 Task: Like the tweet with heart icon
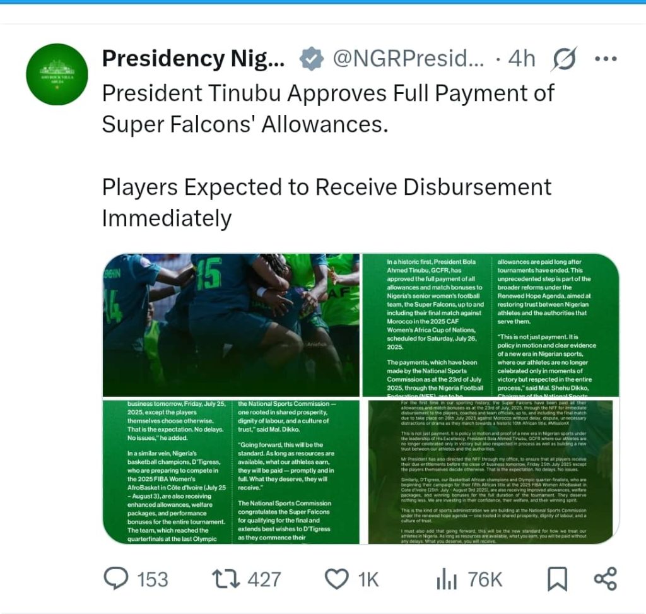click(337, 579)
